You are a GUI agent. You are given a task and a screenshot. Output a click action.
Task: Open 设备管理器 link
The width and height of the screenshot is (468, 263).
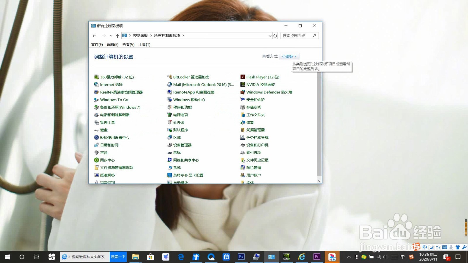(x=183, y=145)
